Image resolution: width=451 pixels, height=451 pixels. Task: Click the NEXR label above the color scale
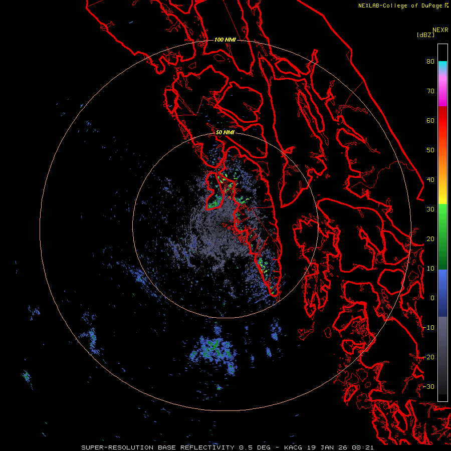[x=440, y=30]
